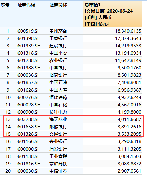The width and height of the screenshot is (147, 175).
Task: Select the 招商银行 cell
Action: [66, 75]
